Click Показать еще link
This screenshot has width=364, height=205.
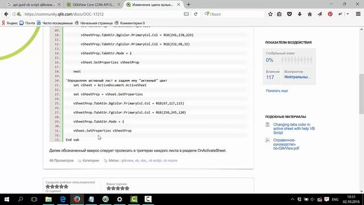coord(277,91)
